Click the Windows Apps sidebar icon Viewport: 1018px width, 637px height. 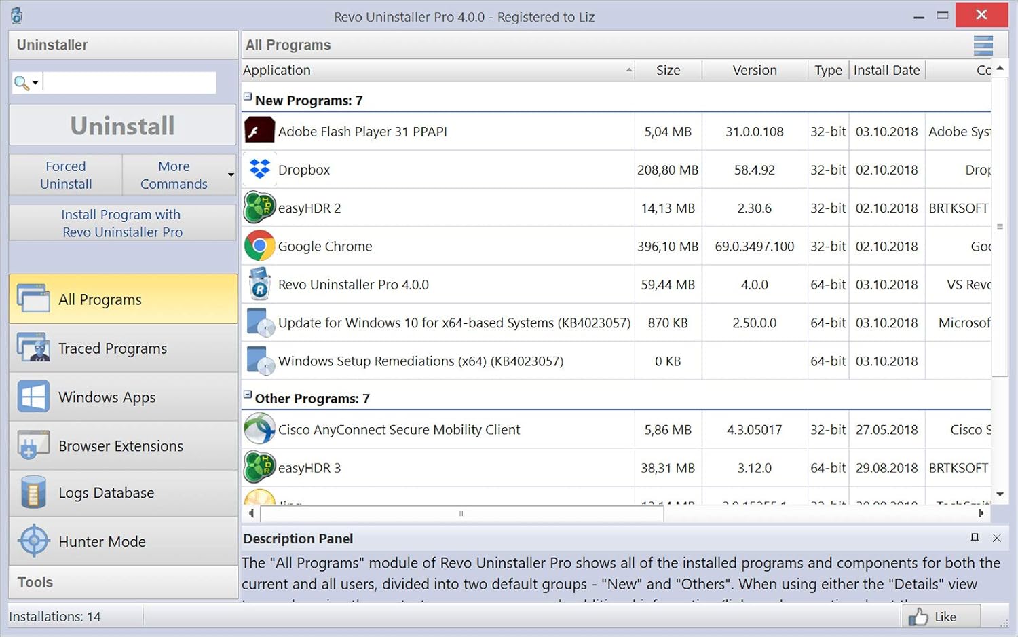[33, 397]
